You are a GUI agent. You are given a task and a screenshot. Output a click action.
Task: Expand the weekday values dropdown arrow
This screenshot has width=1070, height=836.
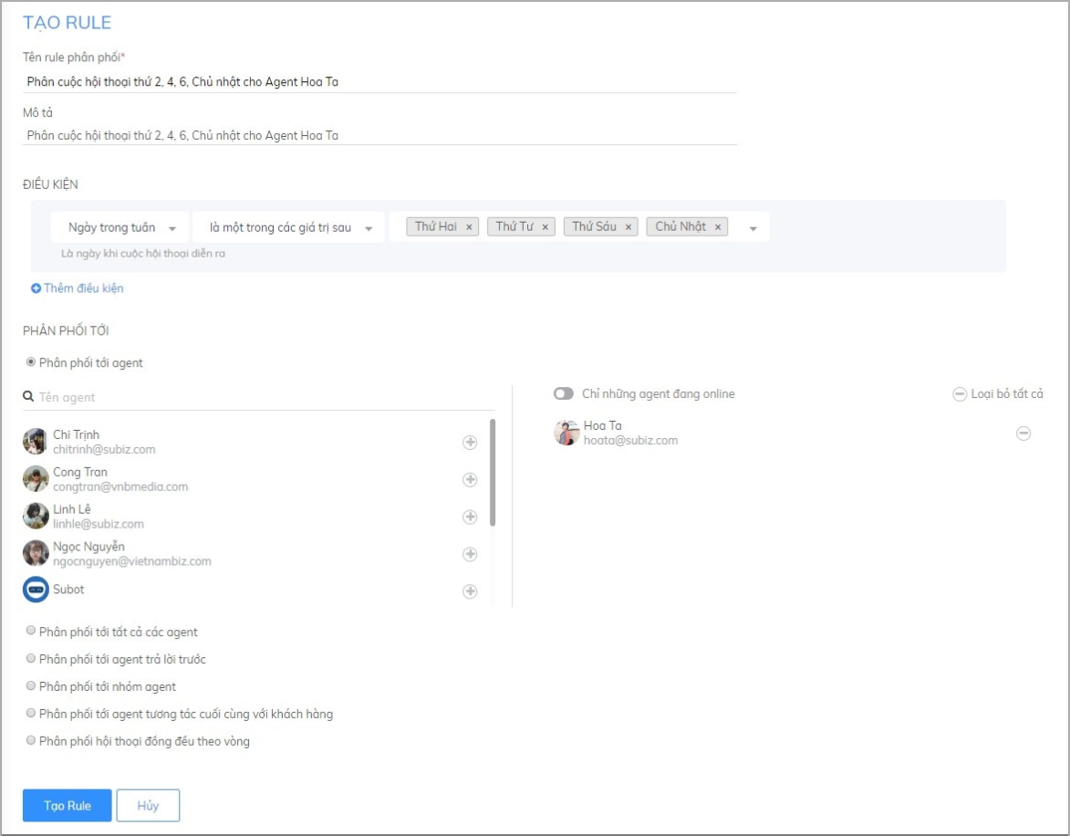click(x=753, y=228)
